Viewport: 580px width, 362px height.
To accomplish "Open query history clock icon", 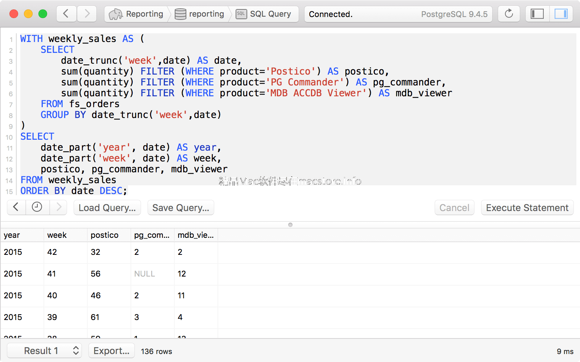I will 37,207.
